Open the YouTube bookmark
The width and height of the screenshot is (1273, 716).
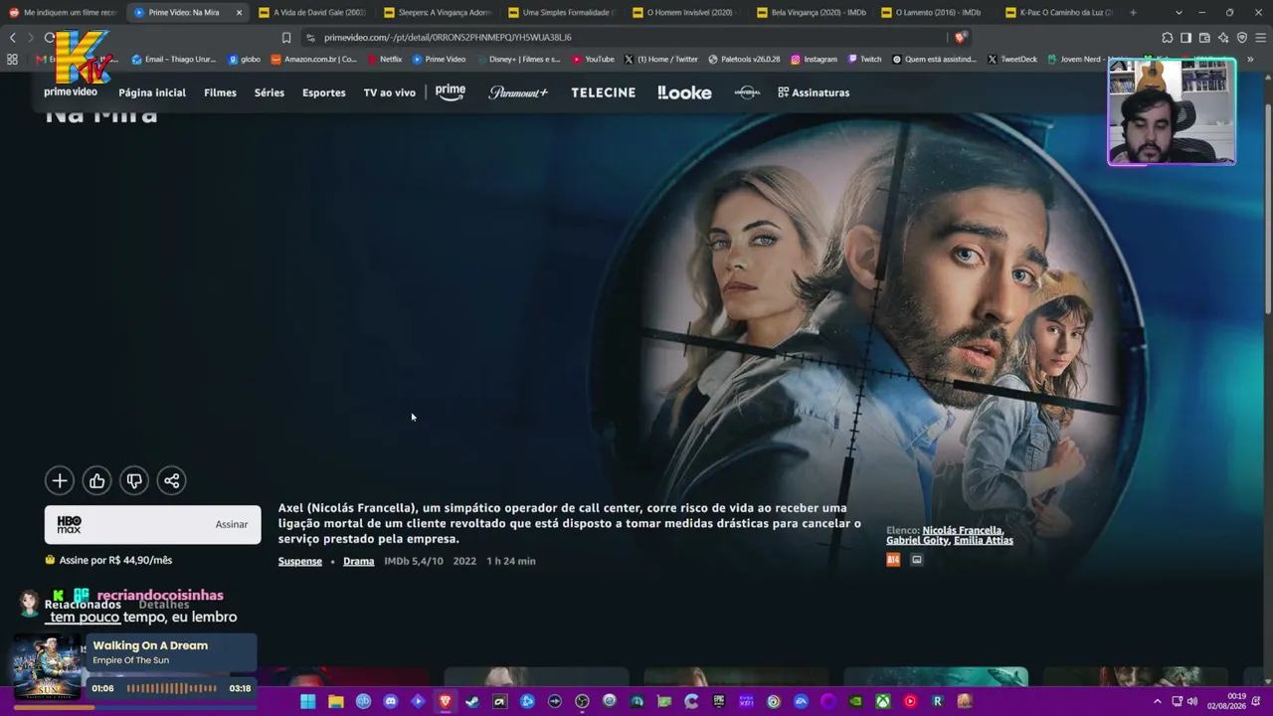coord(593,60)
